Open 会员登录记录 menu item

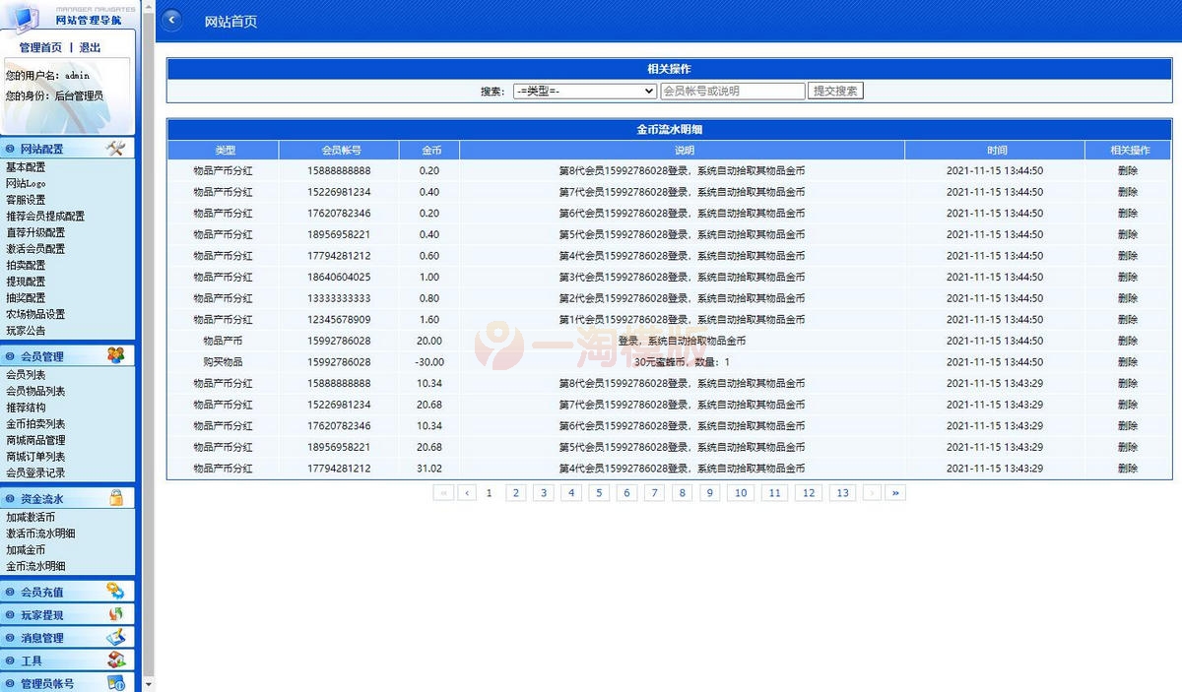tap(35, 472)
